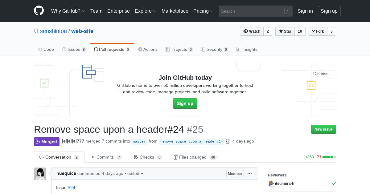Viewport: 370px width, 194px height.
Task: Switch to the Issues tab
Action: click(74, 49)
